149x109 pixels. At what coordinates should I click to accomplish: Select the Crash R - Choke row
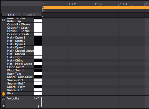point(20,24)
